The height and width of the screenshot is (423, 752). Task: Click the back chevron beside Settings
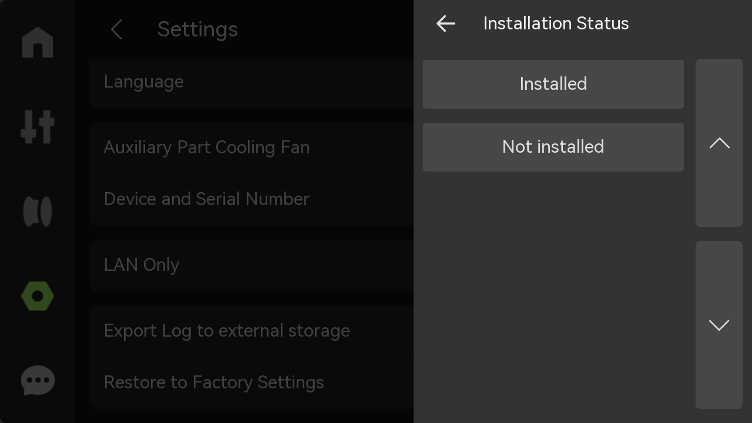pyautogui.click(x=116, y=29)
